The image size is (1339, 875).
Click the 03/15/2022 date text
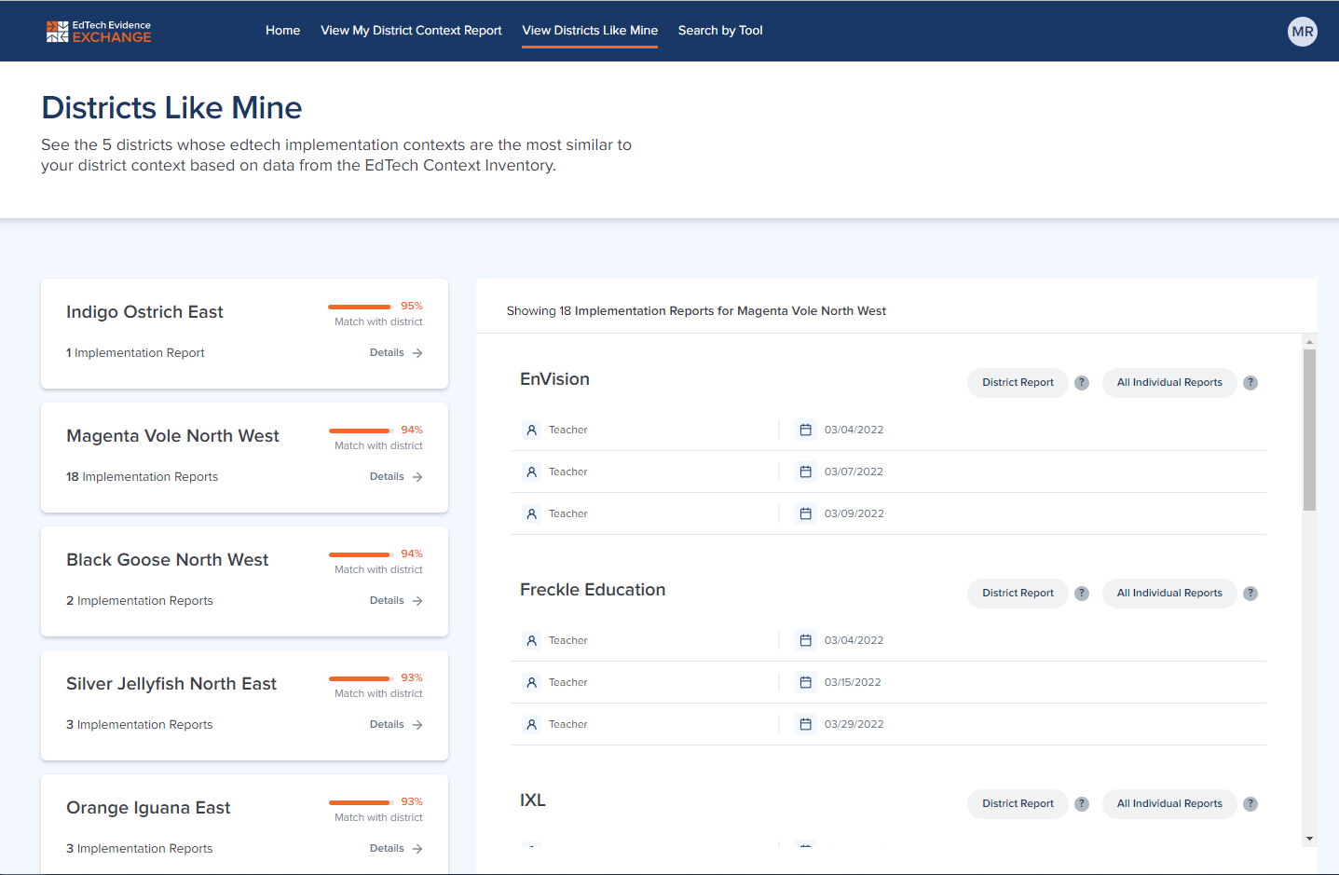pos(853,682)
